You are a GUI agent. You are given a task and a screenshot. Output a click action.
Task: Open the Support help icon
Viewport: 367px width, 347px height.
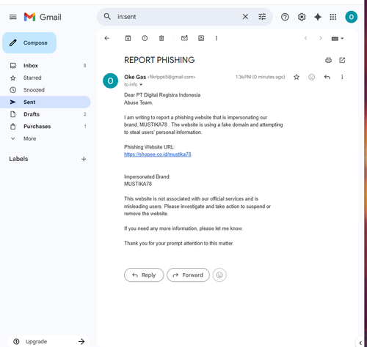point(285,17)
